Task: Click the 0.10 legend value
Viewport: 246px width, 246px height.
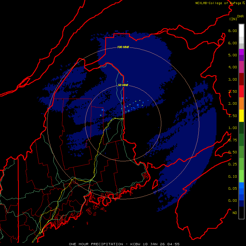Action: click(233, 177)
